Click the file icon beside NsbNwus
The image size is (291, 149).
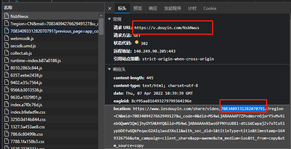pos(7,16)
